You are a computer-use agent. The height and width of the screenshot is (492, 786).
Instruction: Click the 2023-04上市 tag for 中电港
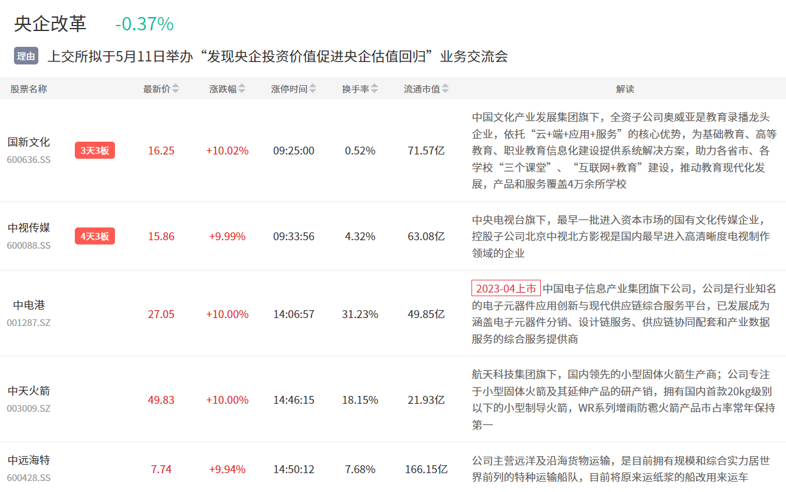(506, 288)
